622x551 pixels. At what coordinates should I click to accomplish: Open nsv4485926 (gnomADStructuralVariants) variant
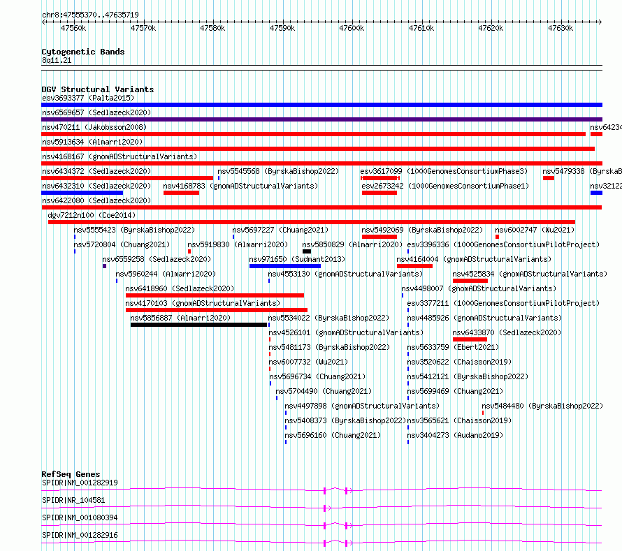[484, 318]
